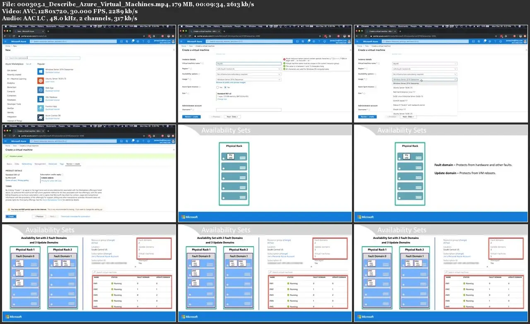Select Databases category in Azure Marketplace list
Image resolution: width=530 pixels, height=324 pixels.
point(12,100)
